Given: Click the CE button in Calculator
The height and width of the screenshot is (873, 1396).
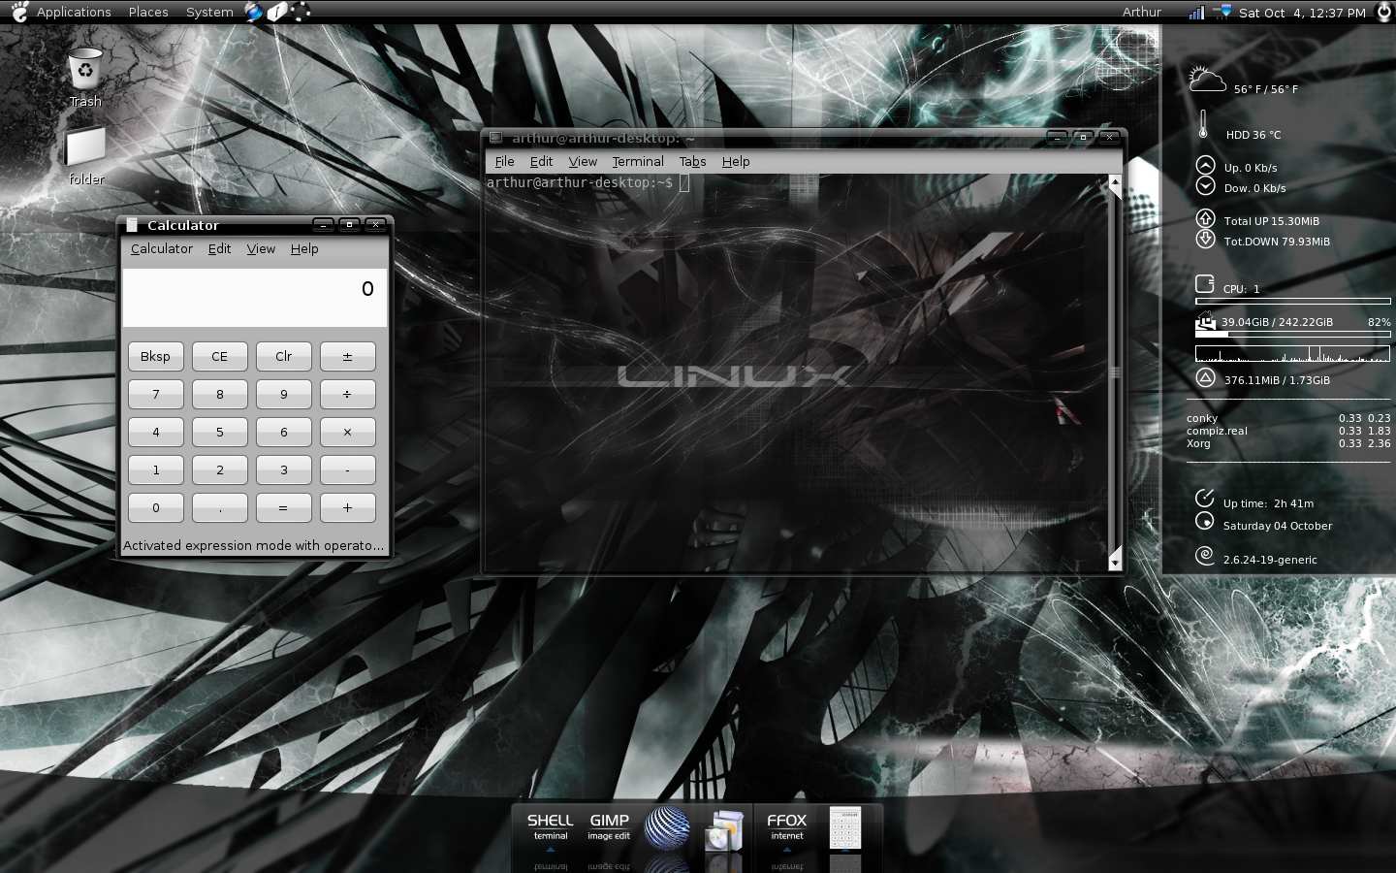Looking at the screenshot, I should click(219, 356).
